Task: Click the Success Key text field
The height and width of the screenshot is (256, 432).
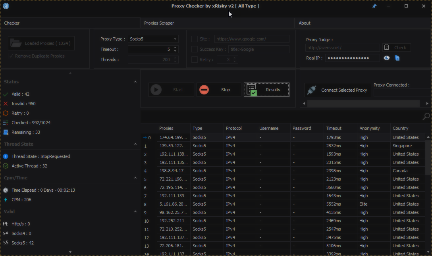Action: 259,49
